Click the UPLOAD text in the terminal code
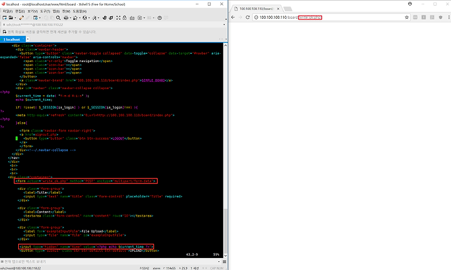Image resolution: width=451 pixels, height=270 pixels. pyautogui.click(x=136, y=251)
